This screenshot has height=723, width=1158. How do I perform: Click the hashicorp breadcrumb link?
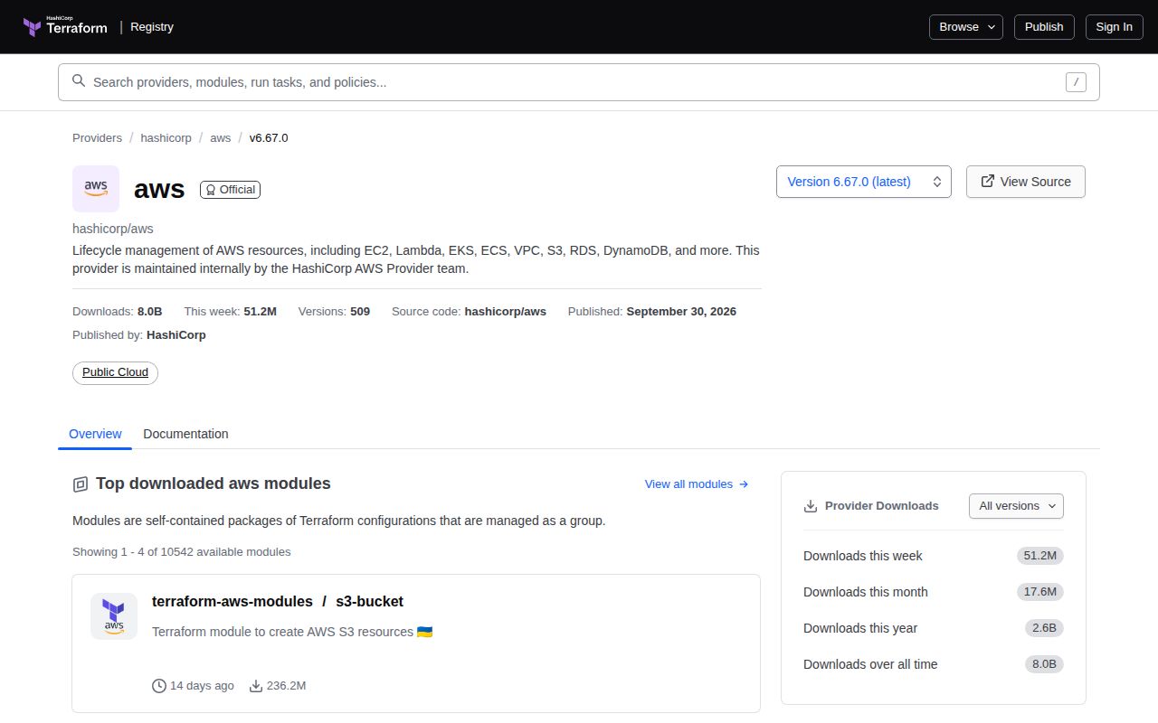coord(166,138)
